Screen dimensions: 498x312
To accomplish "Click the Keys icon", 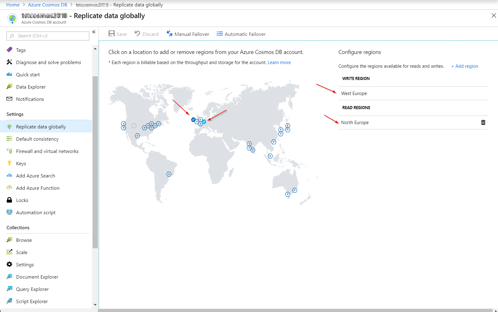I will pyautogui.click(x=10, y=163).
